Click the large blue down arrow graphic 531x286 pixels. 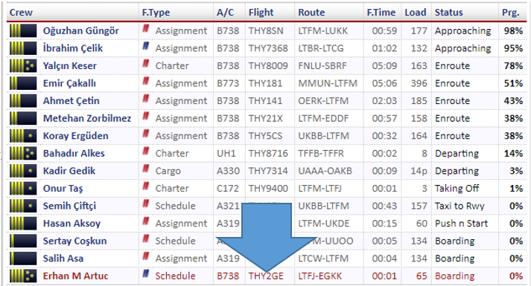266,238
